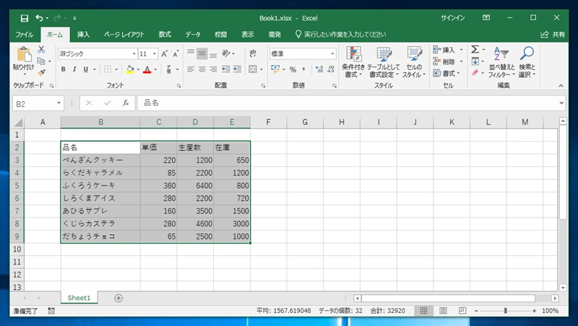Center cell text horizontally
Image resolution: width=578 pixels, height=326 pixels.
coord(202,69)
